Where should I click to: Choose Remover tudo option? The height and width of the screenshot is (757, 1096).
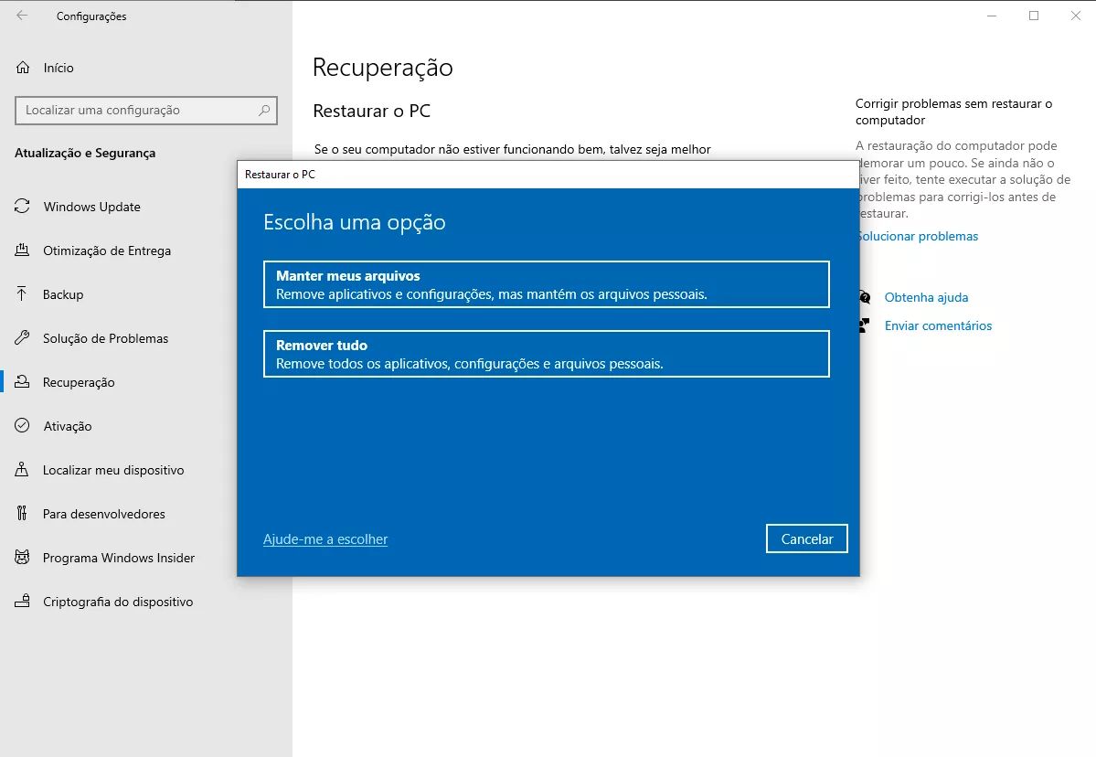[x=546, y=354]
